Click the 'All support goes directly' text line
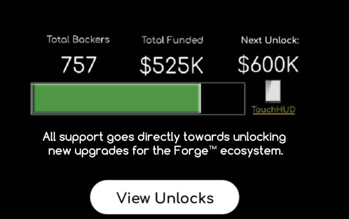349x219 pixels. coord(164,137)
